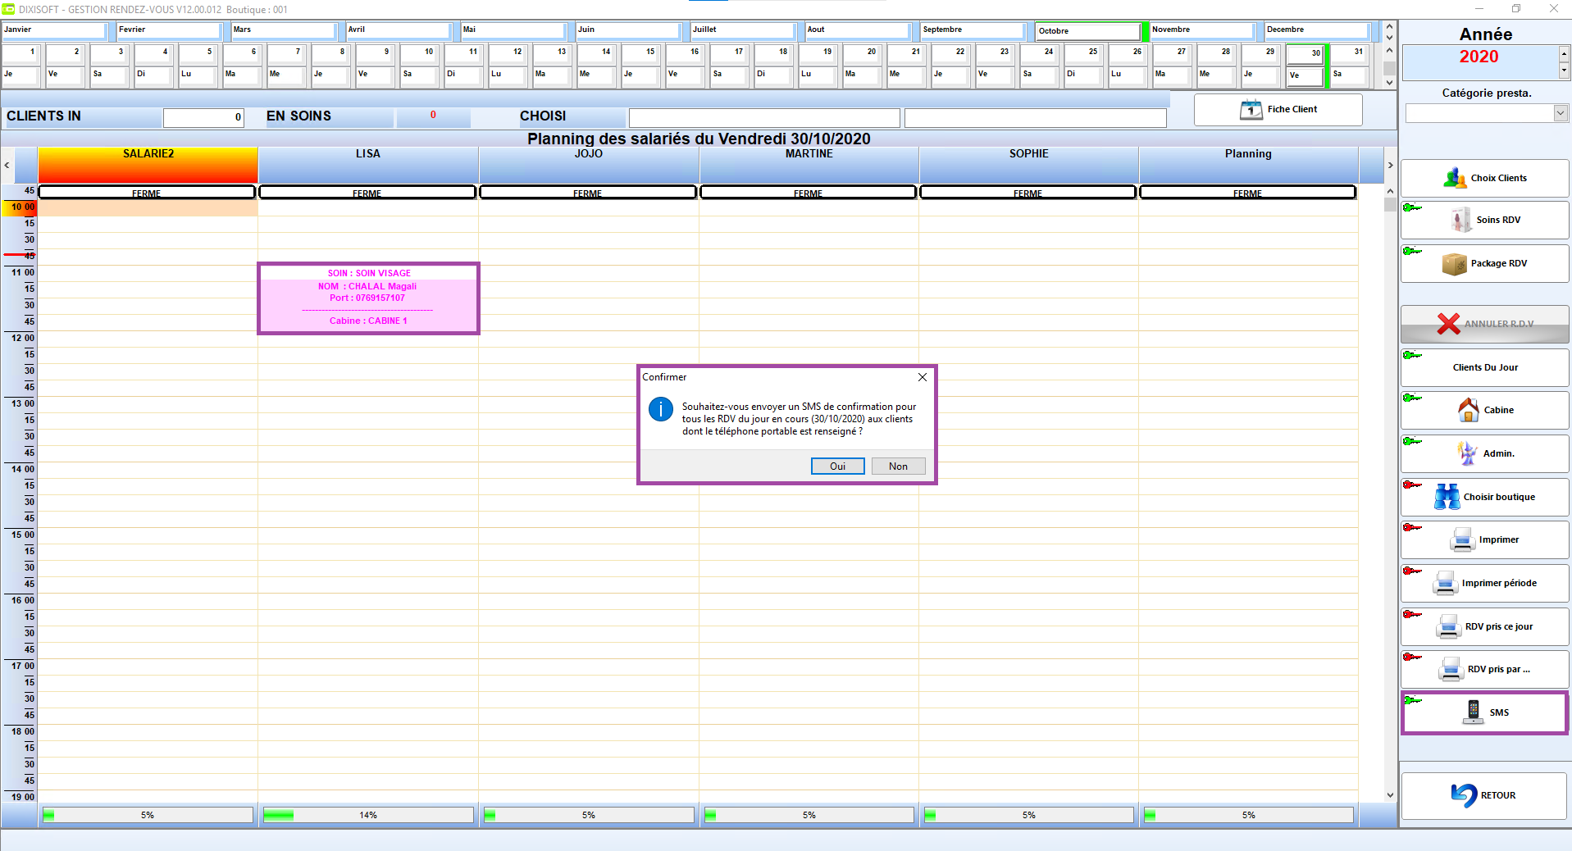Open the Catégorie presta dropdown
This screenshot has width=1572, height=851.
[1560, 114]
